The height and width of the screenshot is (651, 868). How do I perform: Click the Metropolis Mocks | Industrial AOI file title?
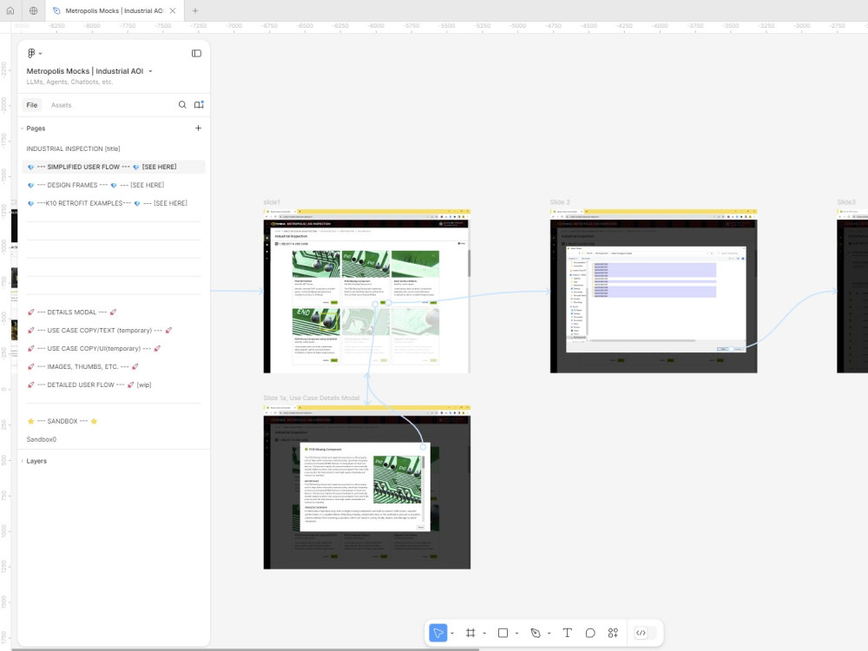coord(85,71)
